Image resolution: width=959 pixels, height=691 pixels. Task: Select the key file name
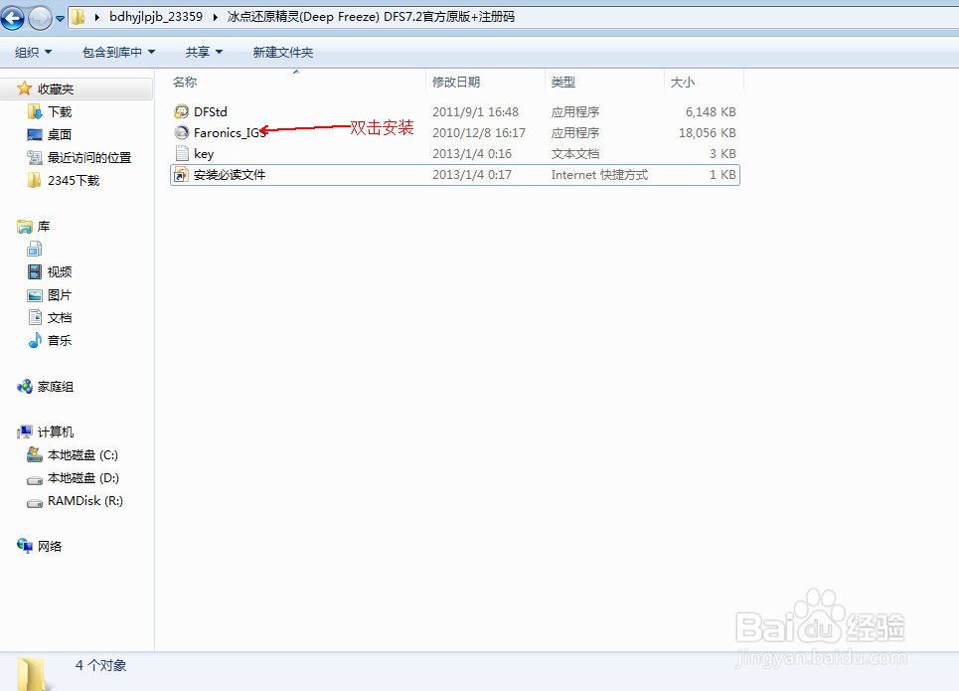(204, 154)
